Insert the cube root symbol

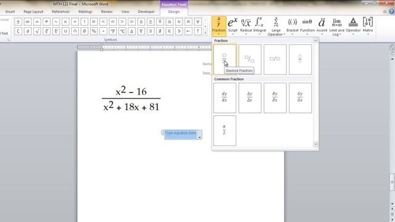click(x=46, y=31)
